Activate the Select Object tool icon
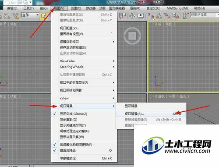 pos(44,16)
